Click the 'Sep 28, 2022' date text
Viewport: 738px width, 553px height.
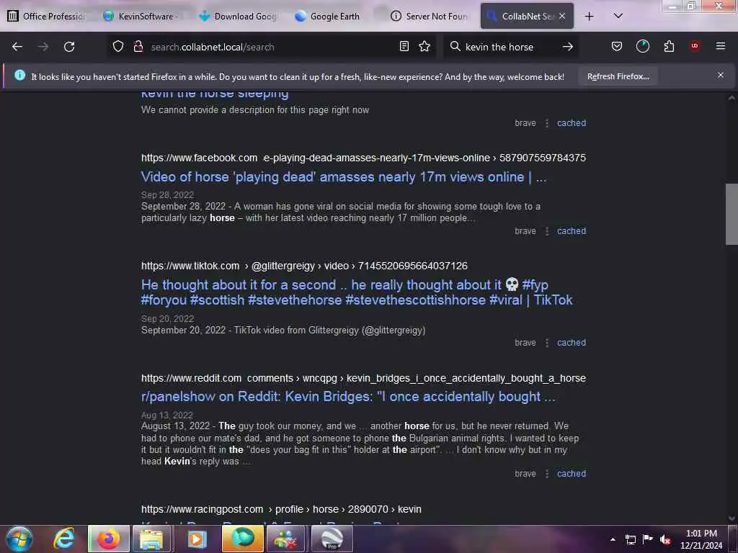pyautogui.click(x=167, y=194)
